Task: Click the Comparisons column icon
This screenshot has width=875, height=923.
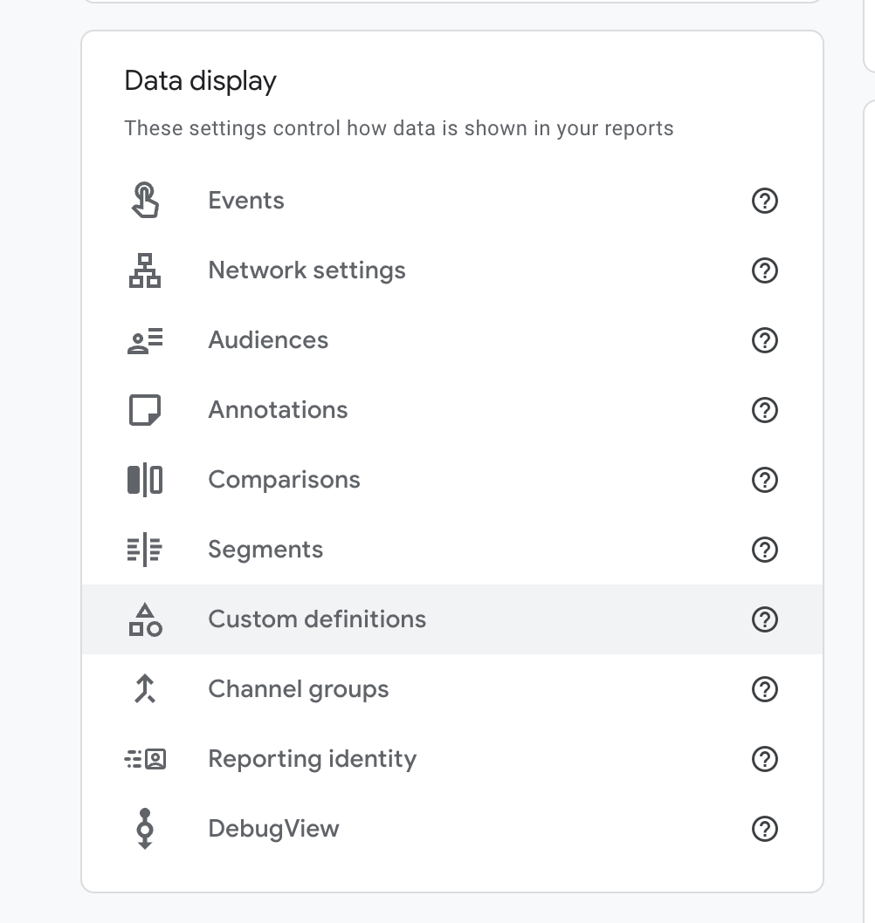Action: pyautogui.click(x=145, y=480)
